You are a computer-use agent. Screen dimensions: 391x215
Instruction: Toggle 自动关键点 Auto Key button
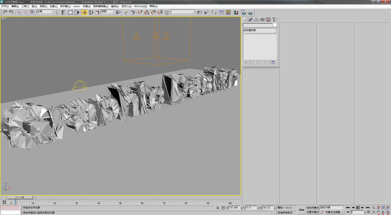pyautogui.click(x=313, y=208)
